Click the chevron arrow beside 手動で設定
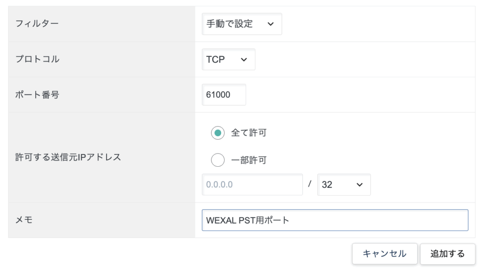 click(x=270, y=24)
